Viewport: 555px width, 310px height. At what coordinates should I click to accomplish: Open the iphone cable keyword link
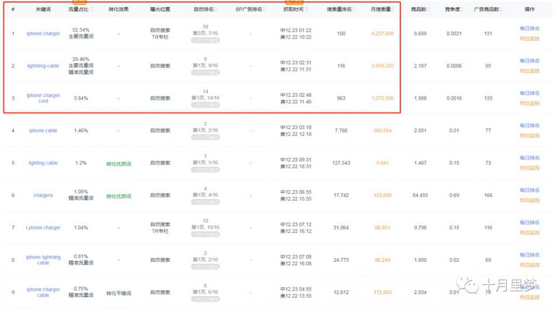(x=43, y=131)
